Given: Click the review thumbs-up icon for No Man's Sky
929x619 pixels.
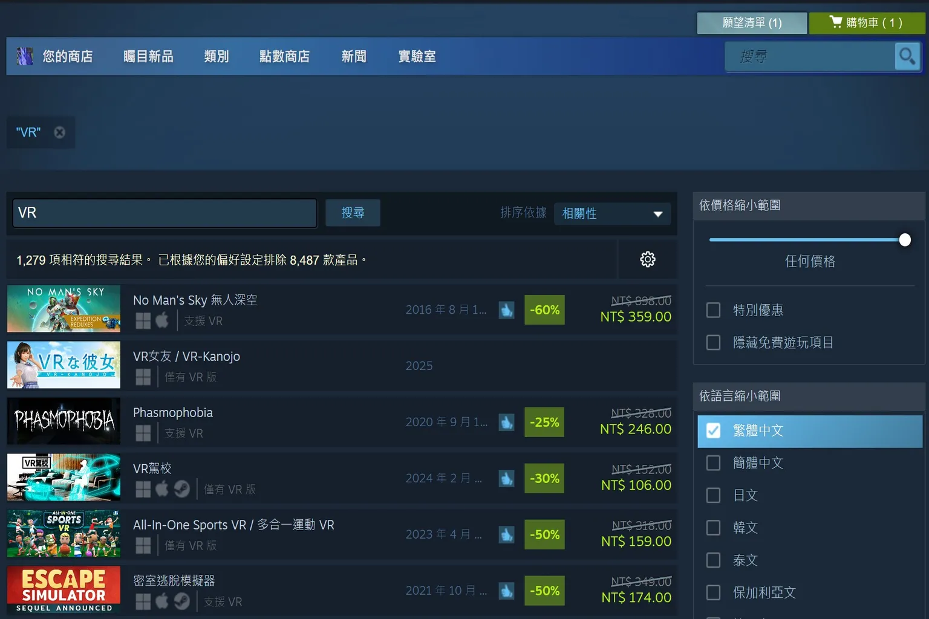Looking at the screenshot, I should click(506, 310).
